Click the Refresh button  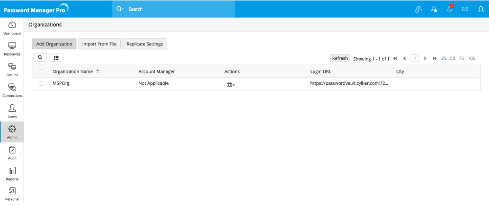[x=340, y=58]
